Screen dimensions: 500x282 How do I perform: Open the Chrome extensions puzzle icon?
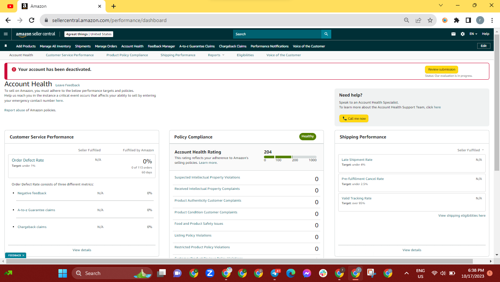pyautogui.click(x=457, y=20)
